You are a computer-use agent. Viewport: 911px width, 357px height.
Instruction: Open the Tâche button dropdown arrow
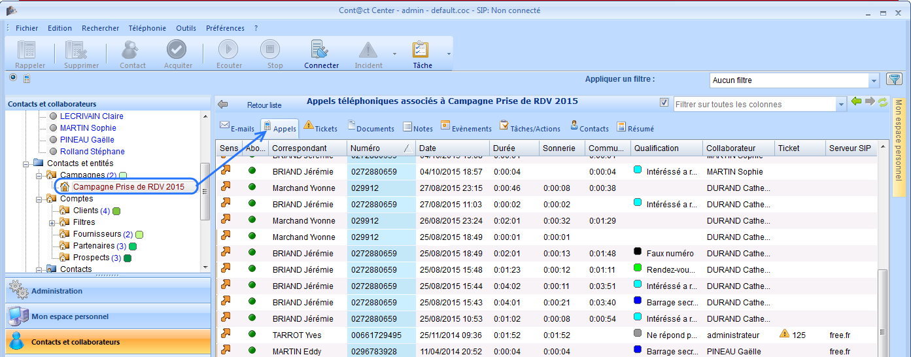click(x=449, y=54)
